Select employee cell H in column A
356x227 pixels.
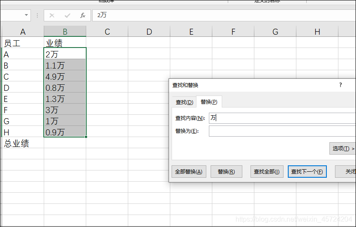click(x=23, y=131)
